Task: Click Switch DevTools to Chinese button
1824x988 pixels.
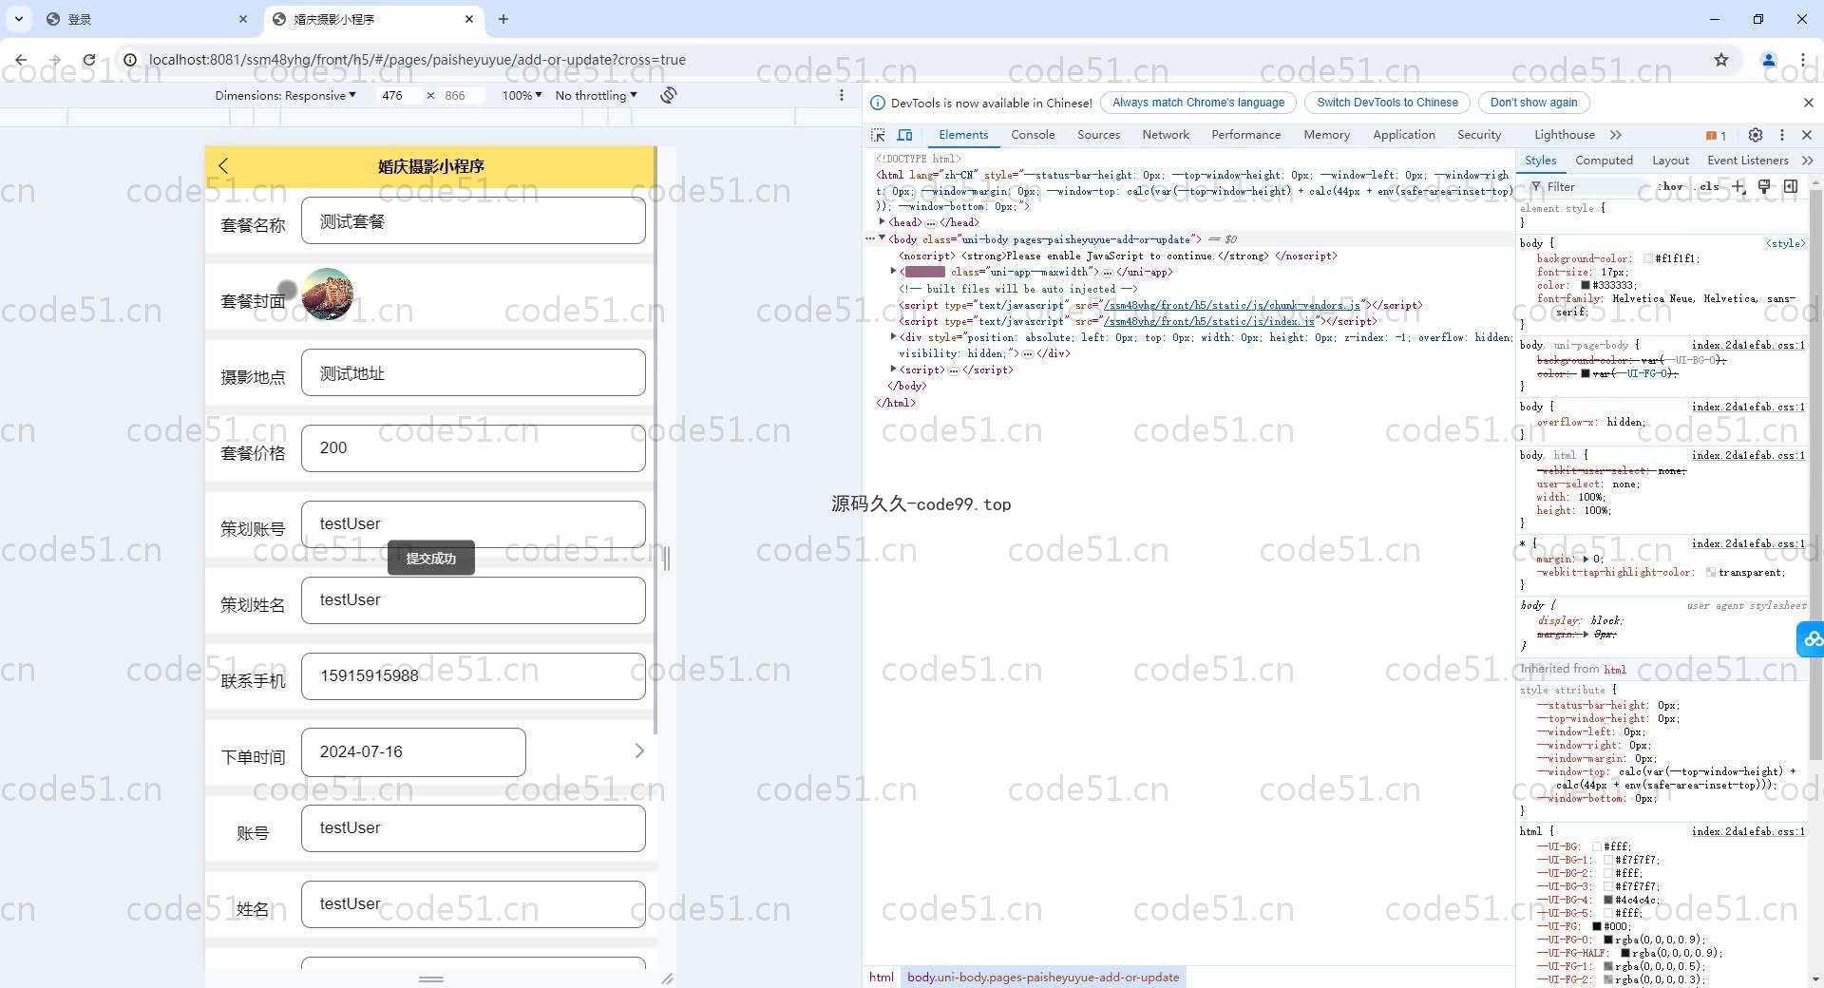Action: coord(1387,103)
